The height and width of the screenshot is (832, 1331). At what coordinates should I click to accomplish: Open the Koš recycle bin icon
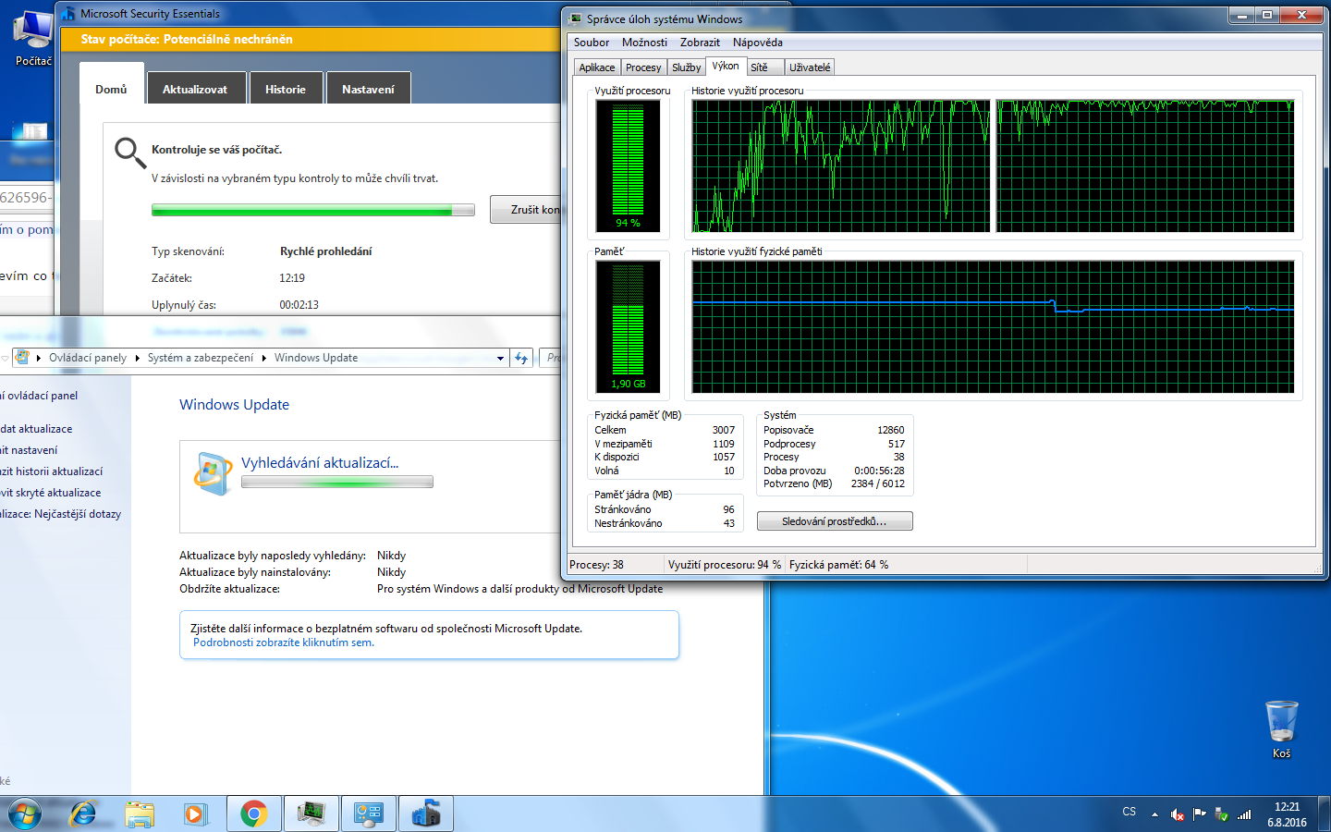point(1281,729)
